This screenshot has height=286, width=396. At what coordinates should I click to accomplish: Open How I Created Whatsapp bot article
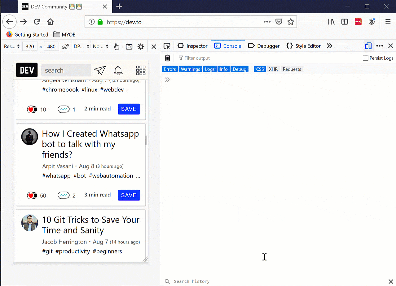(x=90, y=144)
